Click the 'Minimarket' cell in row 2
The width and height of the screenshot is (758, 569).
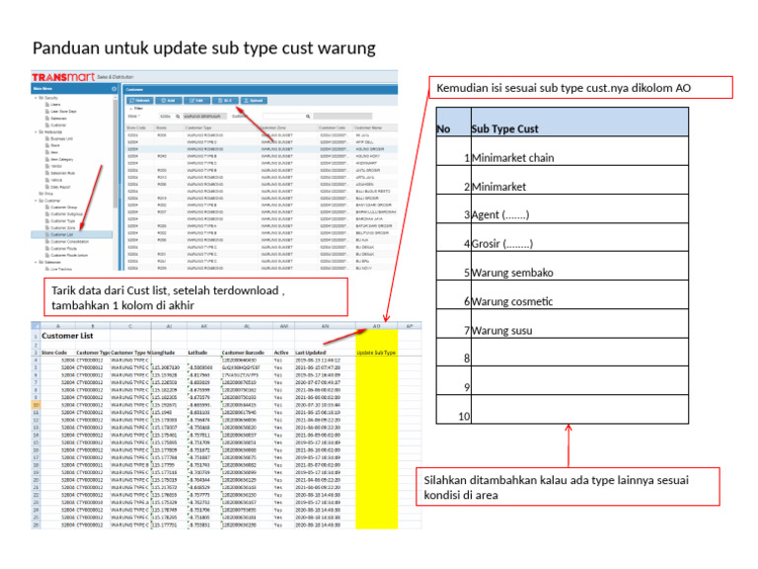(x=579, y=180)
